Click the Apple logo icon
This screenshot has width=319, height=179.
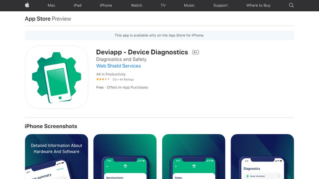coord(27,5)
